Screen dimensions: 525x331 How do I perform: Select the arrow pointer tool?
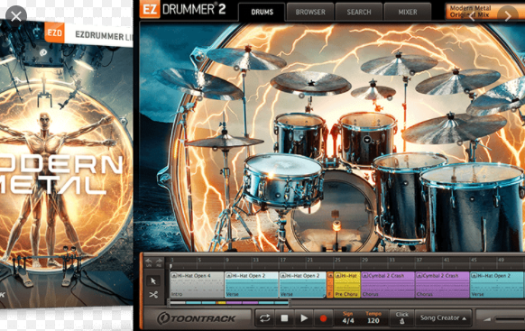click(153, 281)
